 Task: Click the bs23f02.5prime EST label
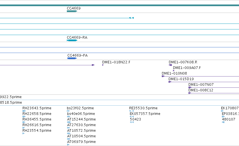[x=80, y=108]
